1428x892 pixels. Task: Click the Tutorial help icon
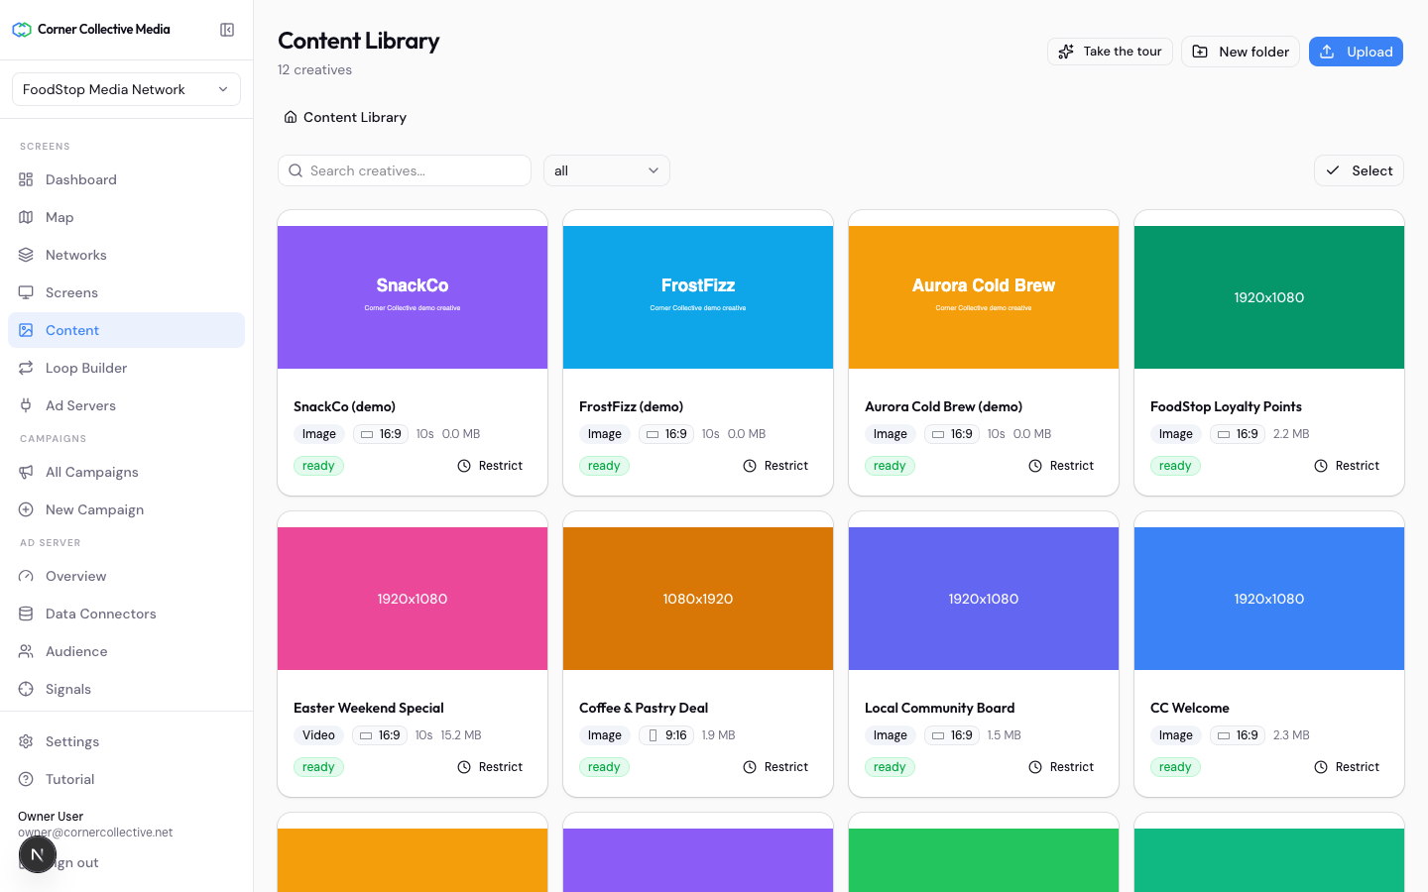coord(26,779)
